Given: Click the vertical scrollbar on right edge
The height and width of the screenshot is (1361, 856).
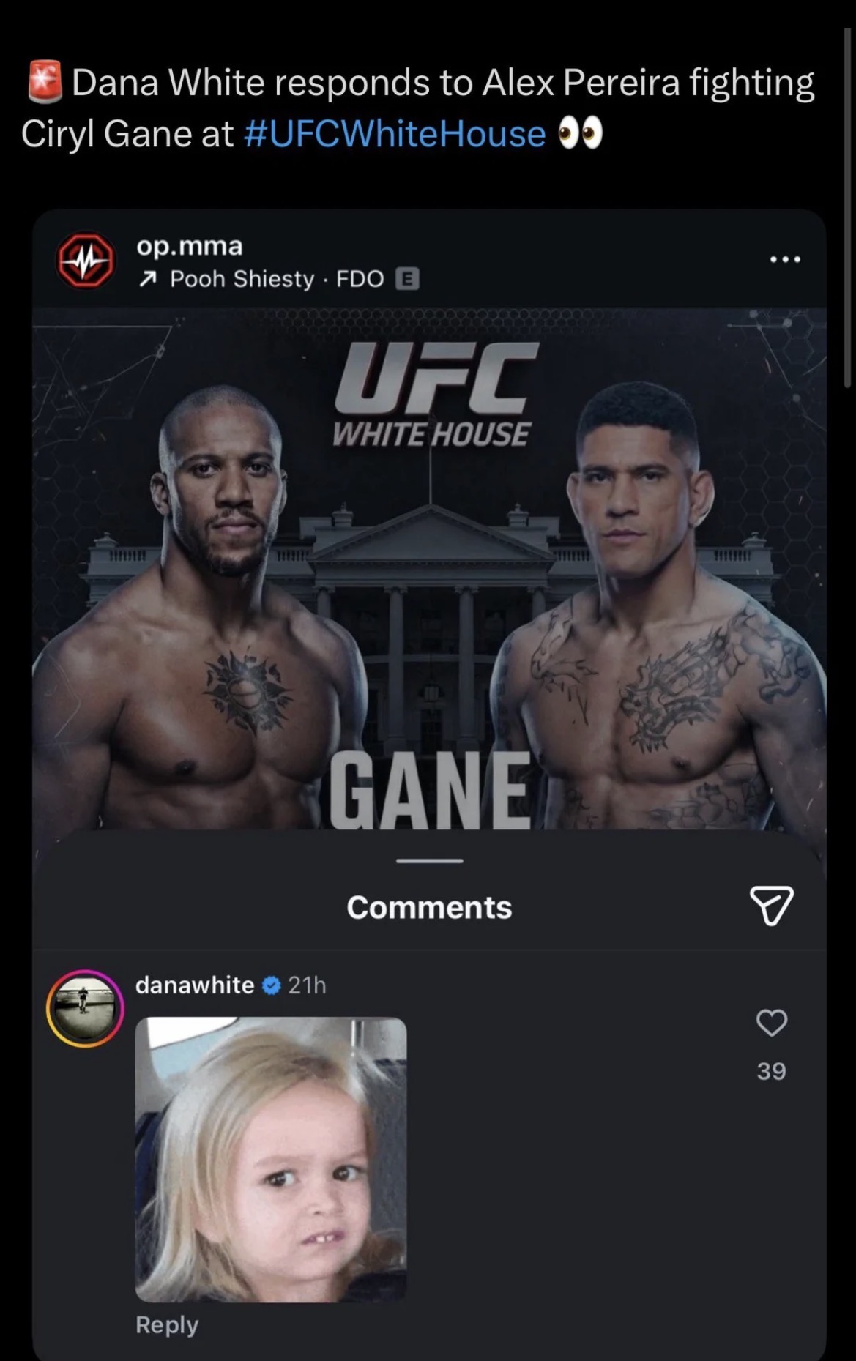Looking at the screenshot, I should [848, 207].
